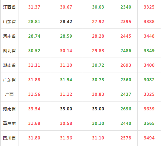Click the green 2340 value for 江西省
162x146 pixels.
click(126, 7)
